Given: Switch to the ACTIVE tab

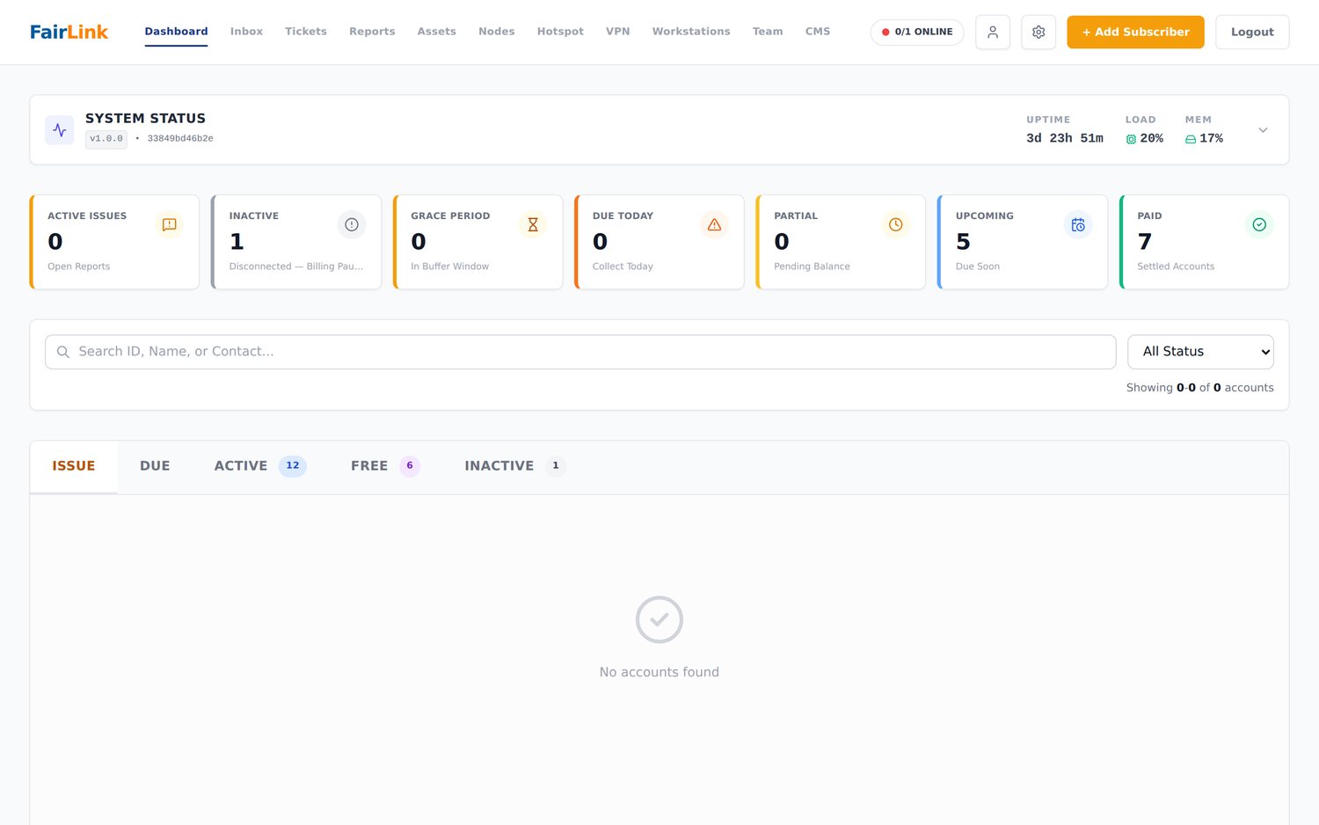Looking at the screenshot, I should 260,466.
